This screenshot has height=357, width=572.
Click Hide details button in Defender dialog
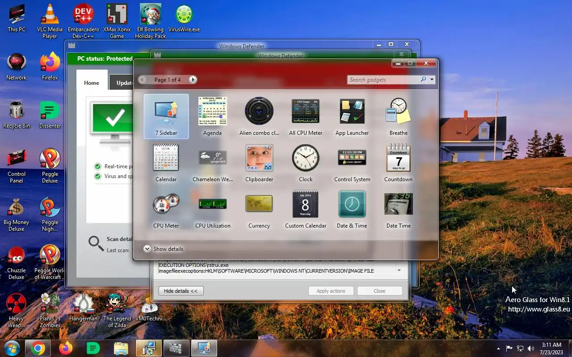(x=181, y=291)
